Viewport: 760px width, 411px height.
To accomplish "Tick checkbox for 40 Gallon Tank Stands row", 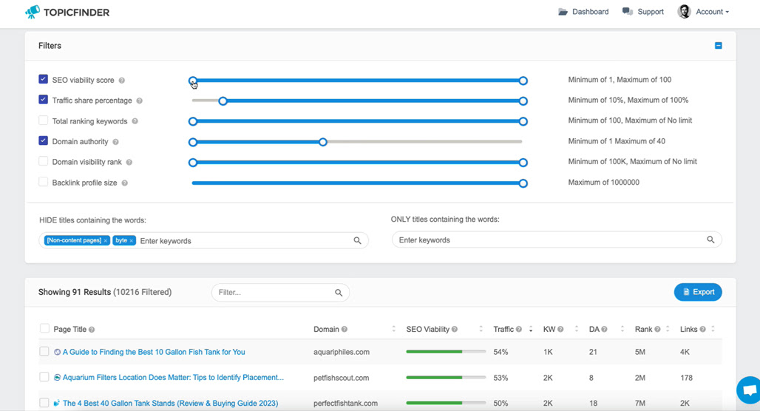I will click(x=44, y=402).
